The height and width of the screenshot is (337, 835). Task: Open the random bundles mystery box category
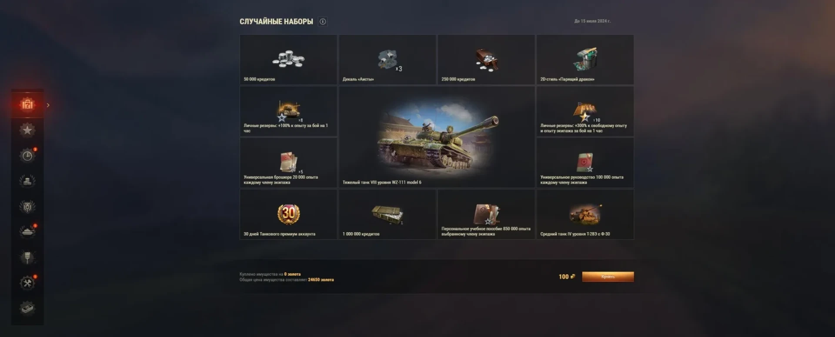[x=27, y=105]
